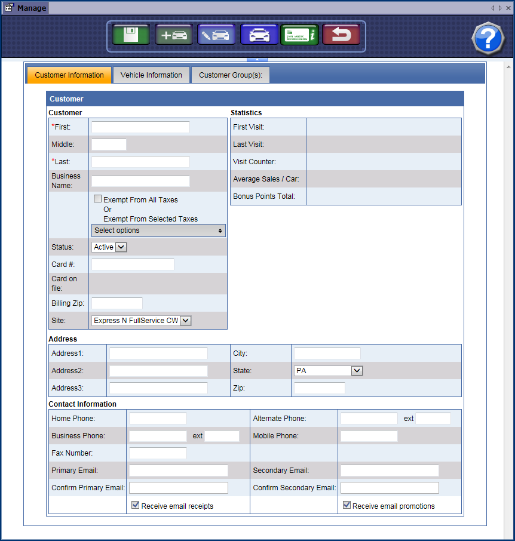Click the add vehicle plus-car icon
This screenshot has height=541, width=515.
coord(174,35)
